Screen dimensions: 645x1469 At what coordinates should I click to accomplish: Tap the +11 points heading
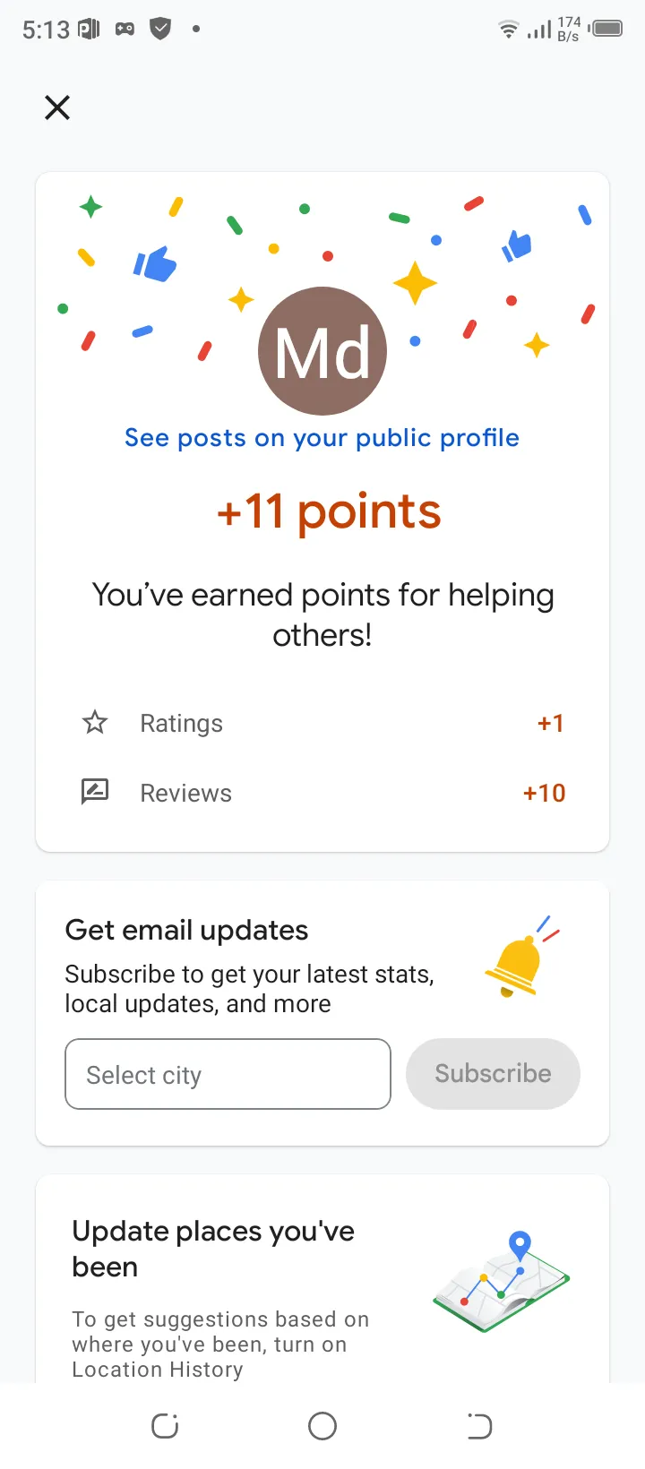[329, 511]
